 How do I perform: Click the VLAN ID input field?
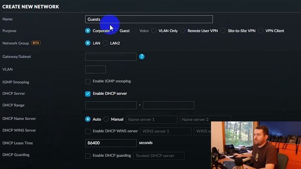(95, 69)
